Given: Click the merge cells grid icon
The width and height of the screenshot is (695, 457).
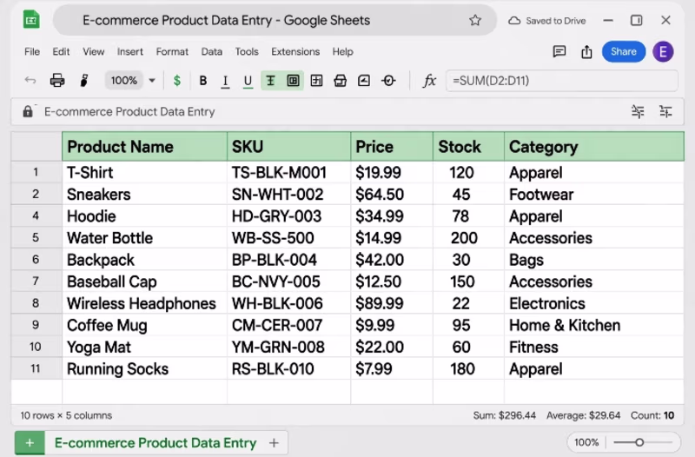Looking at the screenshot, I should [x=316, y=81].
